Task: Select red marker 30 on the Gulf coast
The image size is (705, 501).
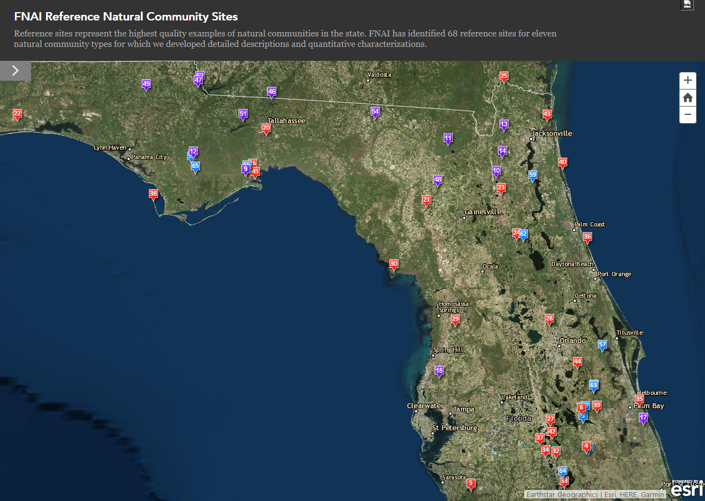Action: point(394,264)
